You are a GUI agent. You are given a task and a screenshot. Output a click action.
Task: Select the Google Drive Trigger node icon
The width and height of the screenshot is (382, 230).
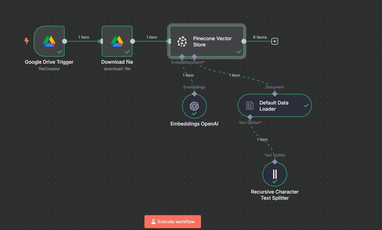49,41
